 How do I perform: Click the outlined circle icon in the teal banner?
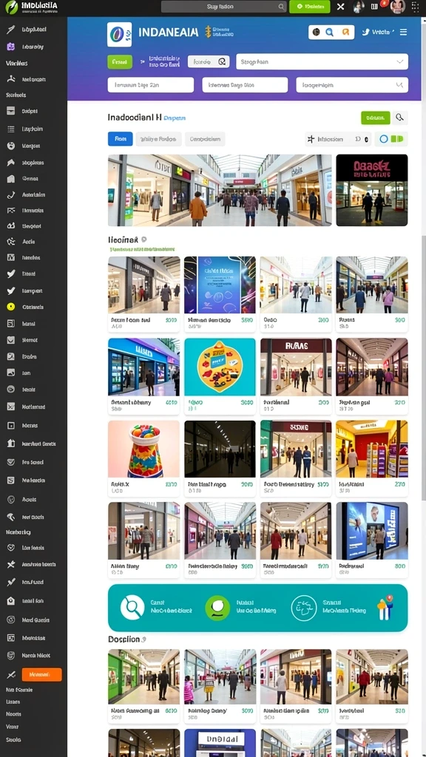coord(304,608)
